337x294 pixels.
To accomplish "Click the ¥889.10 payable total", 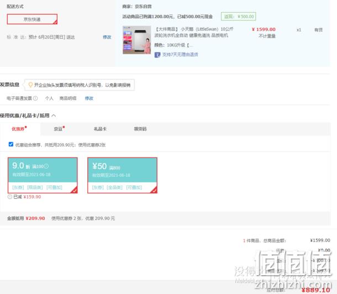I will (315, 290).
